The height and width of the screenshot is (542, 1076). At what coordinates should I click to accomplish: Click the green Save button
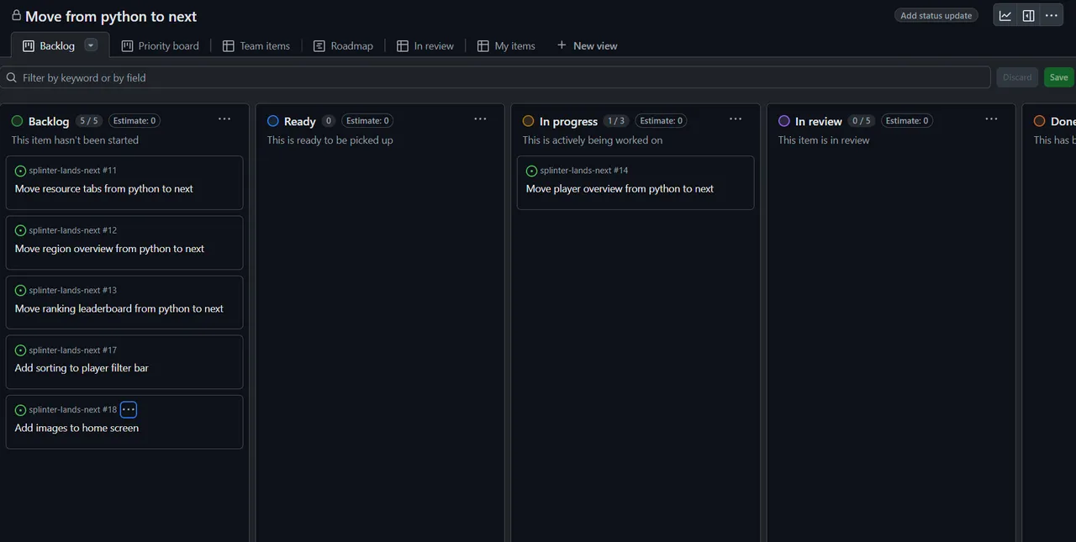click(1058, 77)
